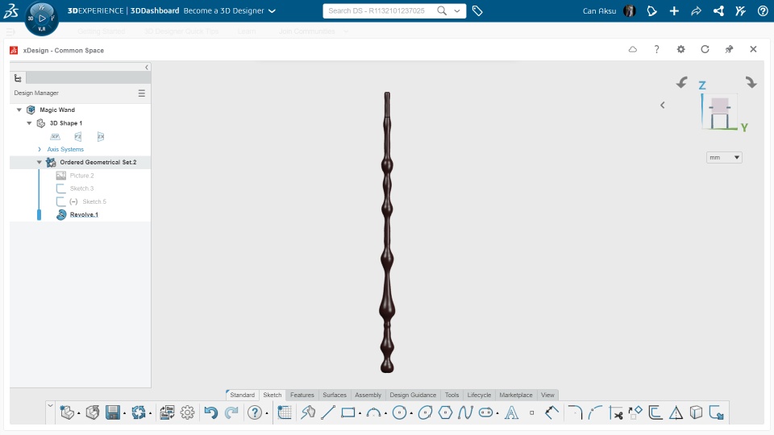Open the Lifecycle tab
This screenshot has height=435, width=774.
coord(479,395)
